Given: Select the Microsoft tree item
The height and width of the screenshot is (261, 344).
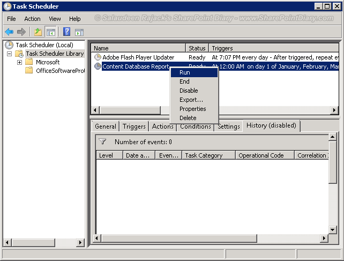Looking at the screenshot, I should [48, 62].
